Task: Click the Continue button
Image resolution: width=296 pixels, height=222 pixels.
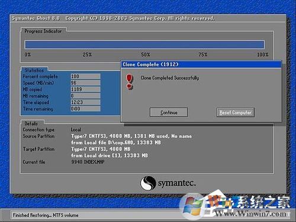Action: coord(169,112)
